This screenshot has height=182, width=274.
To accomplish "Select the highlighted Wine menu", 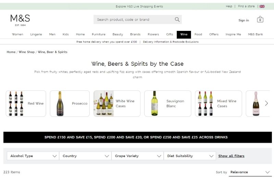I will pos(184,34).
